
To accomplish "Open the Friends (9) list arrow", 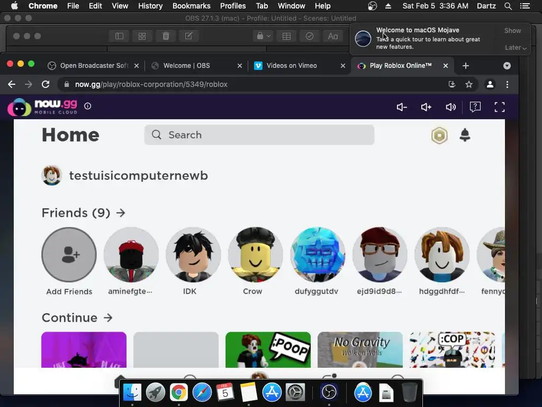I will pyautogui.click(x=121, y=213).
